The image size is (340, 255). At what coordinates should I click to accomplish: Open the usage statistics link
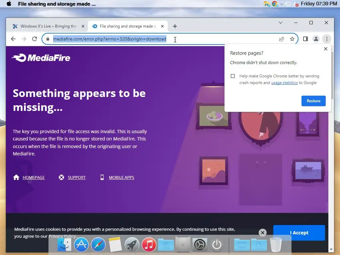coord(284,83)
